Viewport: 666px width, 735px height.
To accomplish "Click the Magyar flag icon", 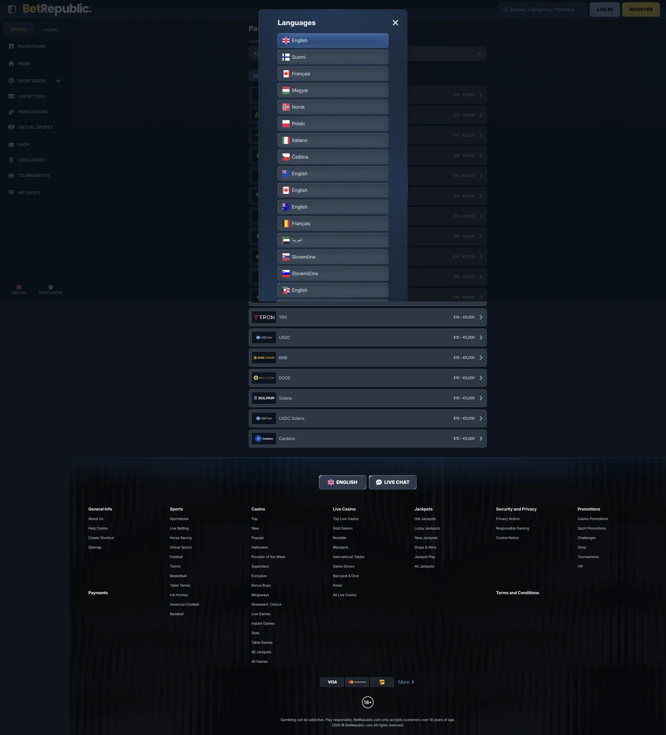I will click(286, 91).
